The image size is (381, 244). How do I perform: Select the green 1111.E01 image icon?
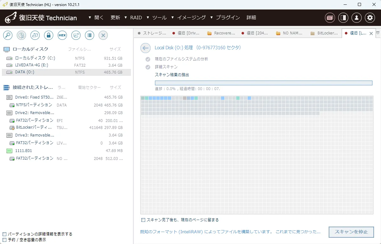pos(10,151)
